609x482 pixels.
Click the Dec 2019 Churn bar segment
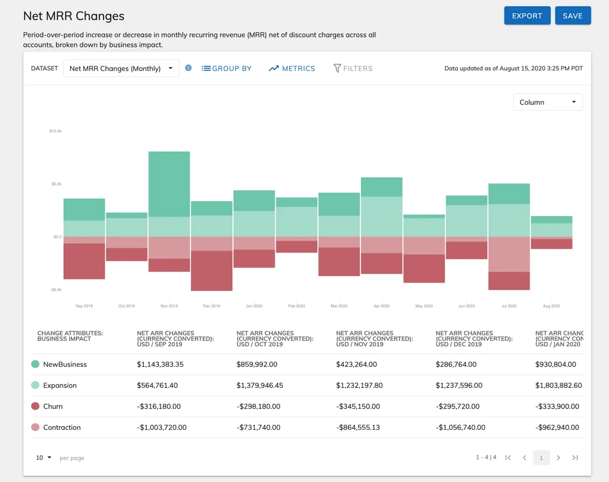[211, 270]
